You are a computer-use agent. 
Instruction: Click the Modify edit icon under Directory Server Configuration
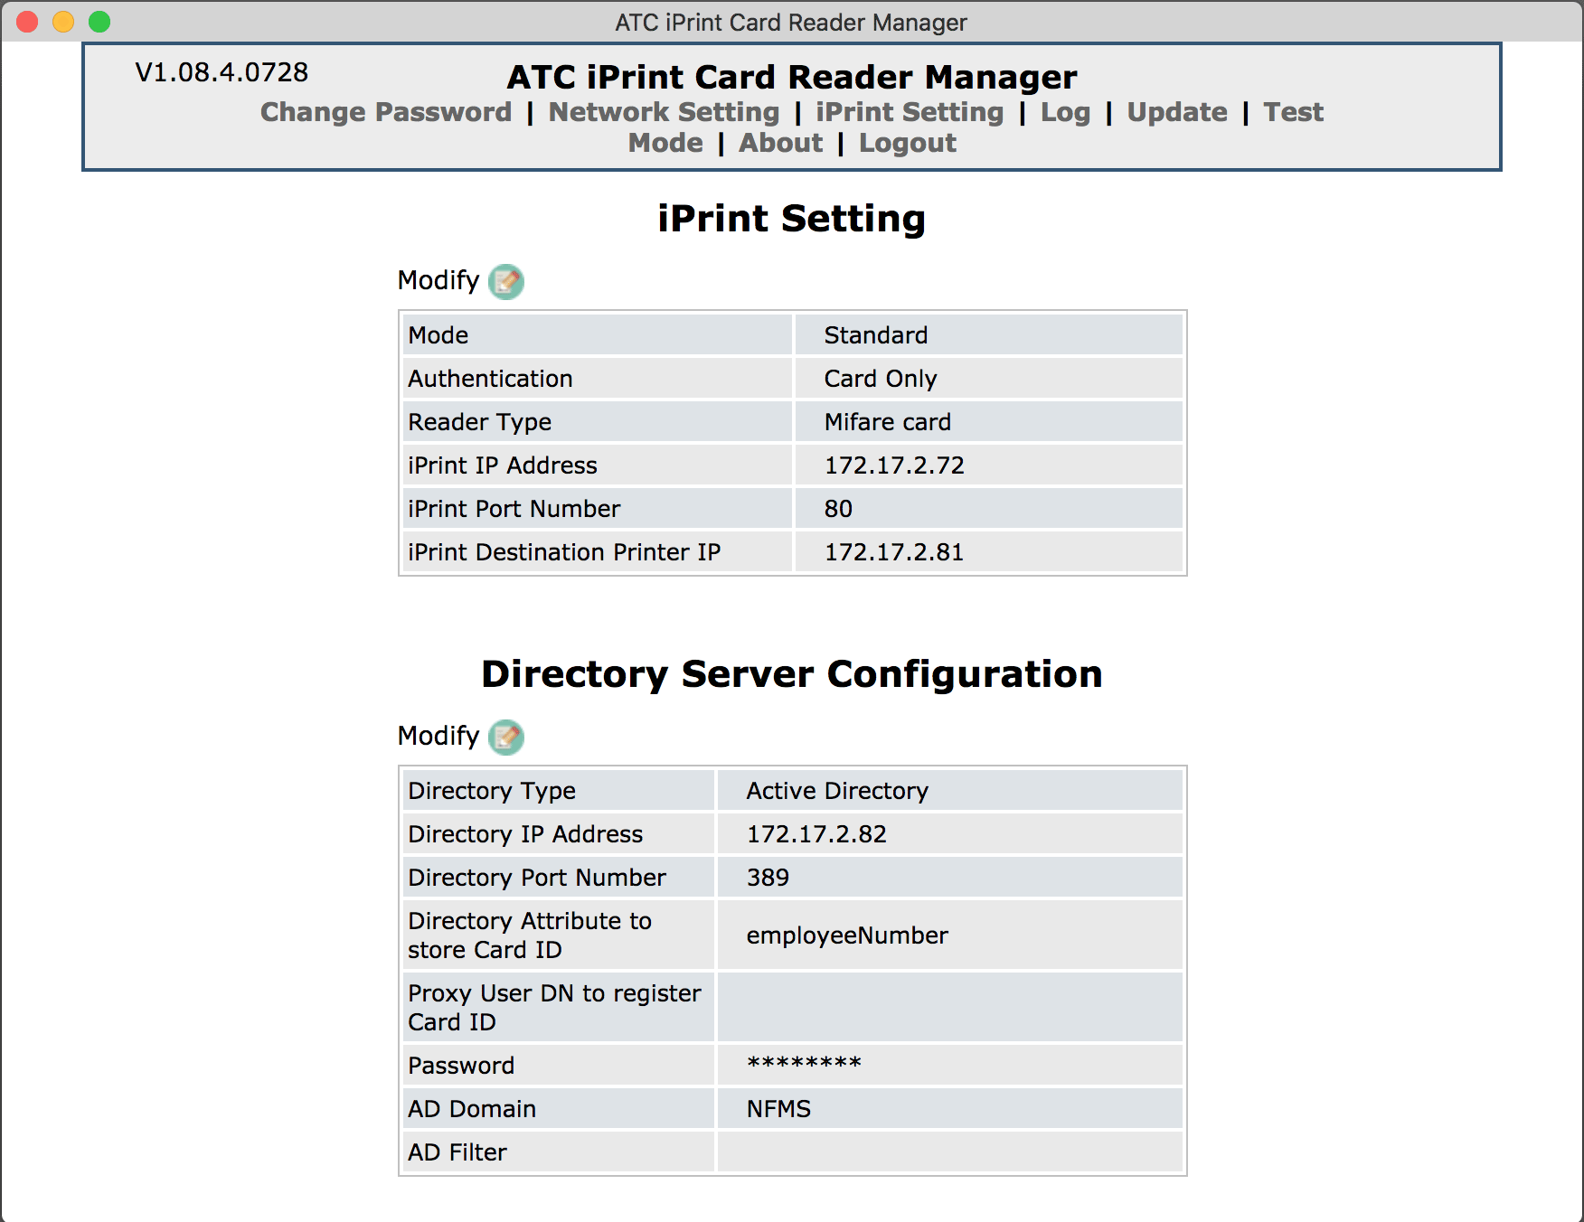[x=506, y=737]
